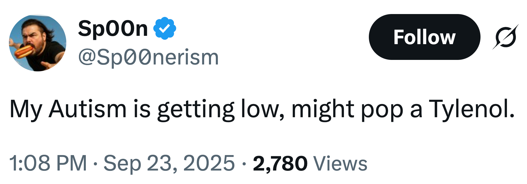527x184 pixels.
Task: Click the word Autism in the tweet
Action: 88,109
